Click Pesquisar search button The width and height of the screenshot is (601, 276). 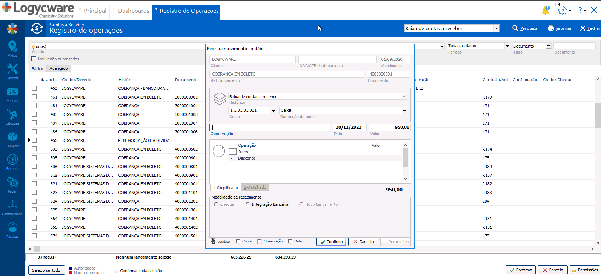click(x=526, y=28)
